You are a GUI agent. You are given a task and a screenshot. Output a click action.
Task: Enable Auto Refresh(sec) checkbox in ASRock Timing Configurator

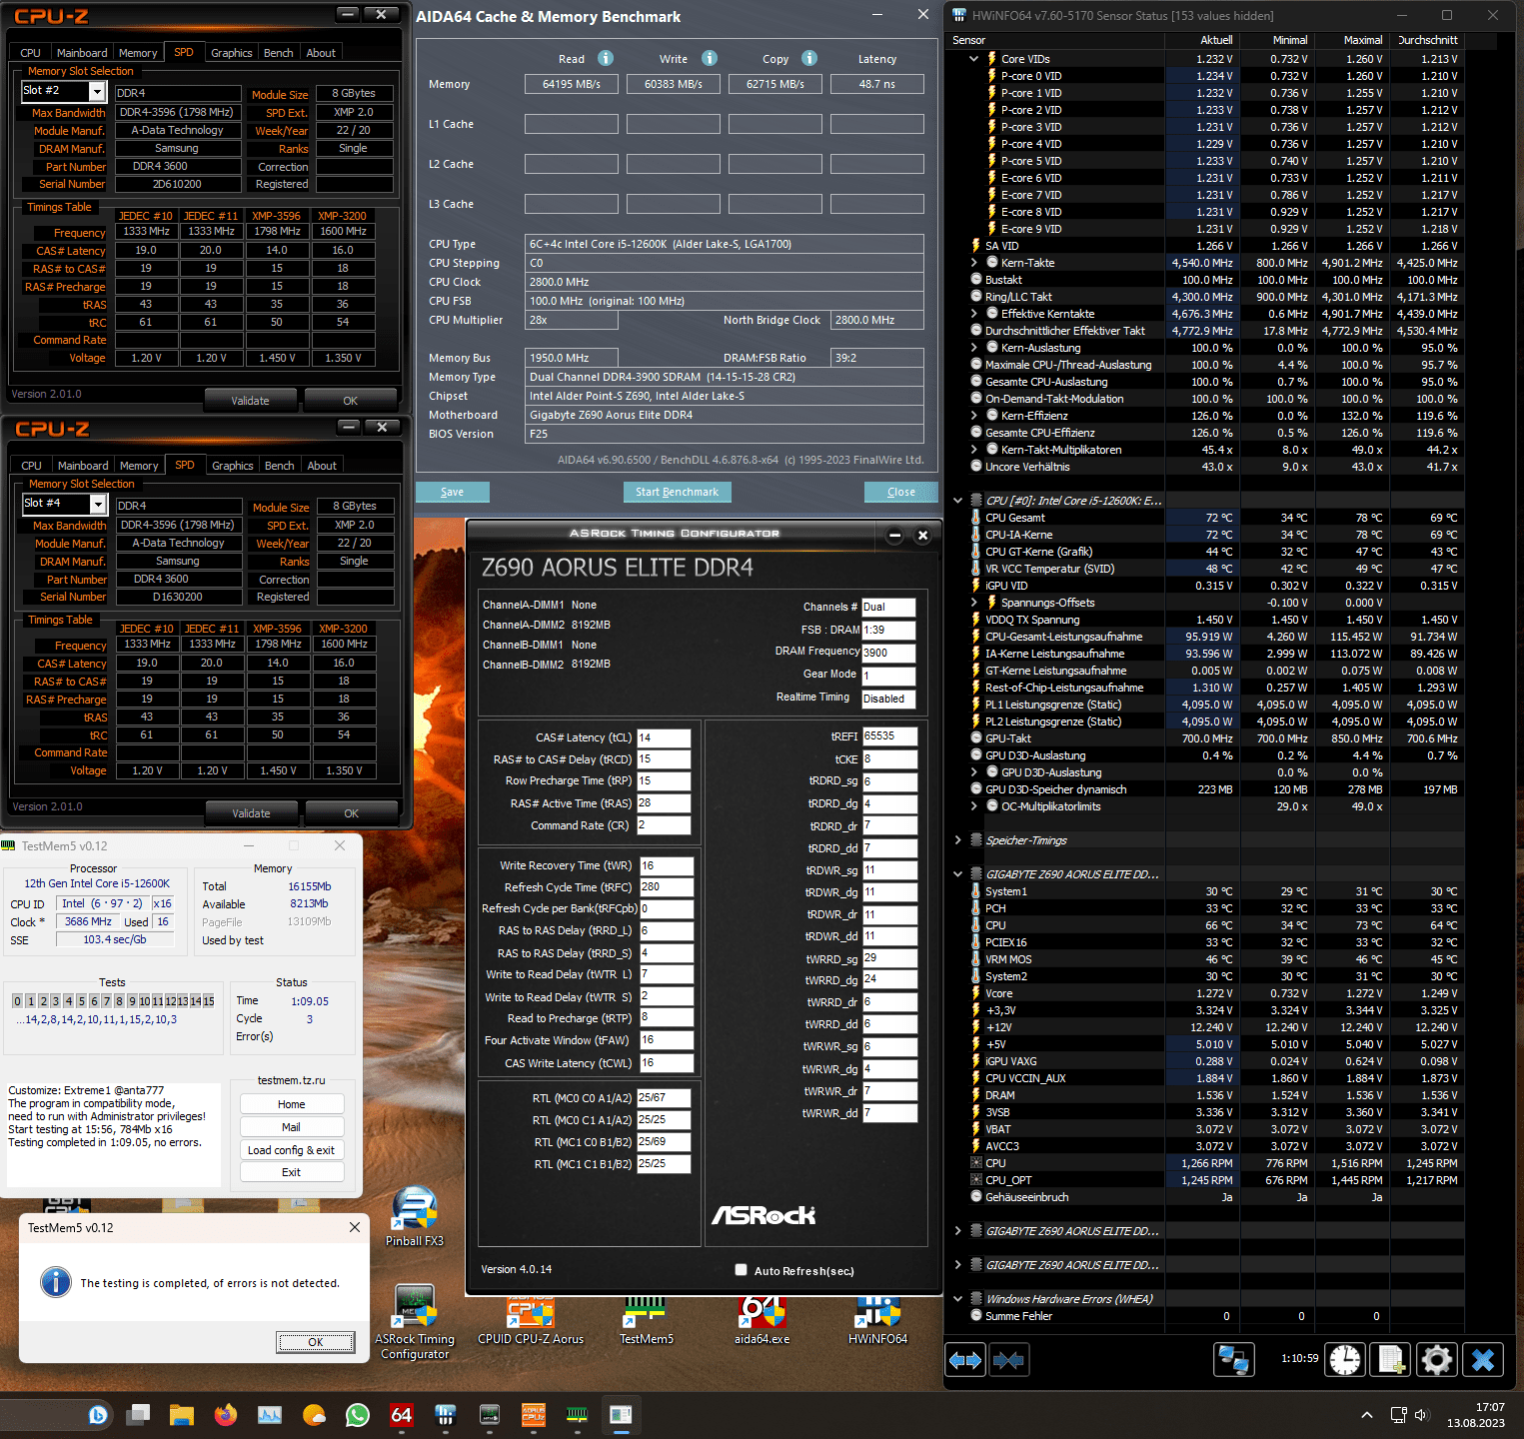[x=741, y=1270]
